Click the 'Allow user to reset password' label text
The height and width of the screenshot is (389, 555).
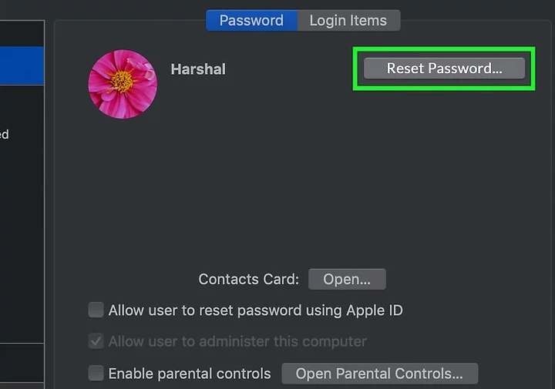[x=255, y=310]
